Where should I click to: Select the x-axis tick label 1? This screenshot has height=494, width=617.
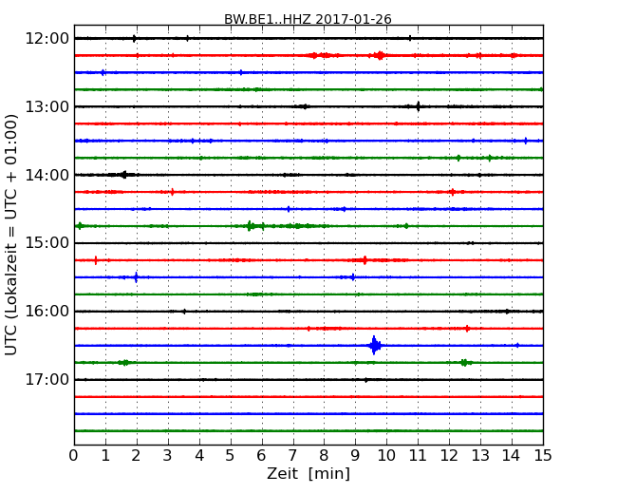[x=105, y=456]
